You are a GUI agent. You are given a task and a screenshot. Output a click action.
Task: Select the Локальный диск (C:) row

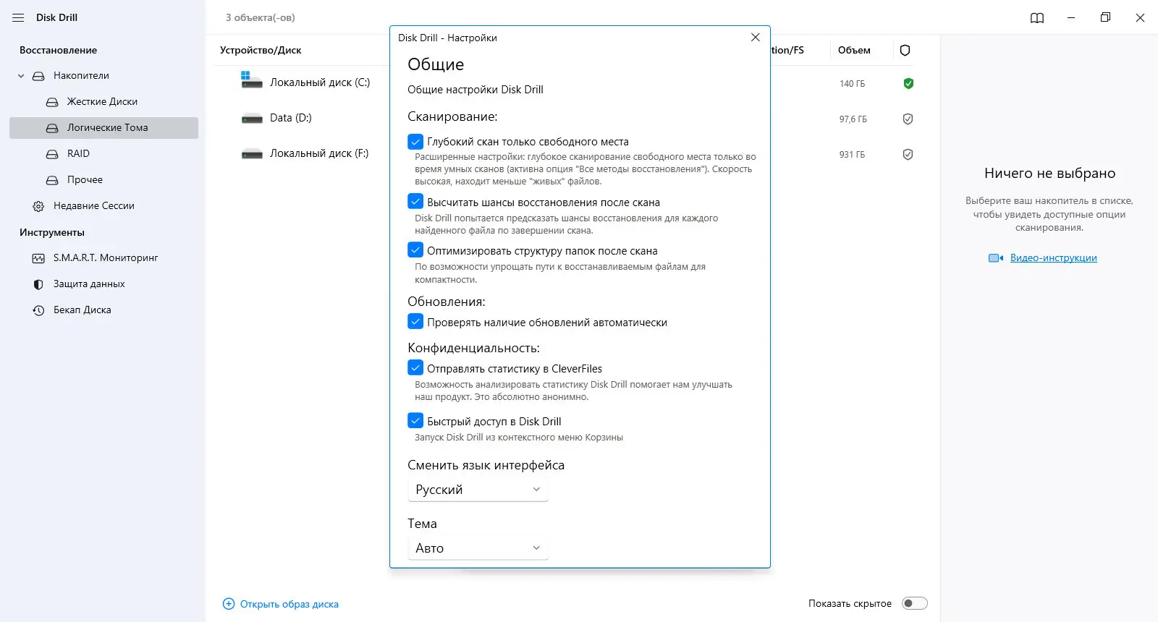(x=320, y=82)
